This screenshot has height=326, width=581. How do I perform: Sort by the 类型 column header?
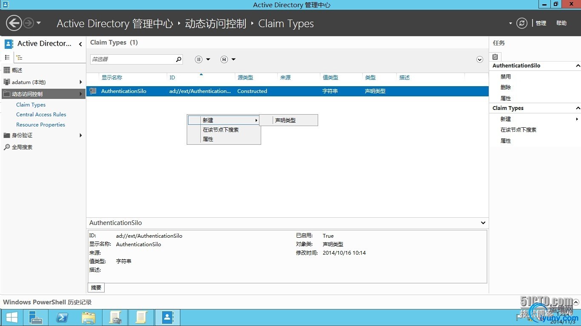(x=370, y=78)
